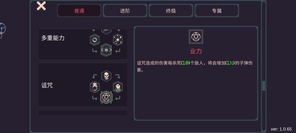The height and width of the screenshot is (133, 296).
Task: Select the left eye icon in 多重能力
Action: (95, 40)
